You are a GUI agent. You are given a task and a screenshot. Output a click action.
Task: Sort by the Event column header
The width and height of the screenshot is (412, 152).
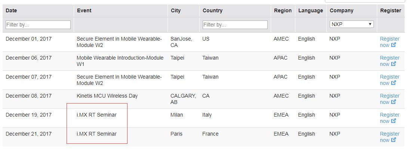84,11
